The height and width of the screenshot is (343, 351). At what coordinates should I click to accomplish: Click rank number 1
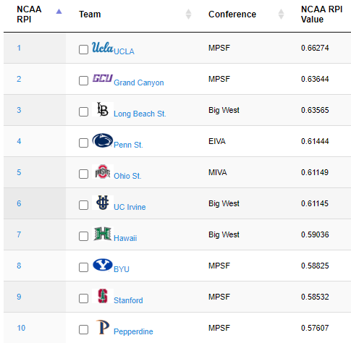(x=19, y=48)
